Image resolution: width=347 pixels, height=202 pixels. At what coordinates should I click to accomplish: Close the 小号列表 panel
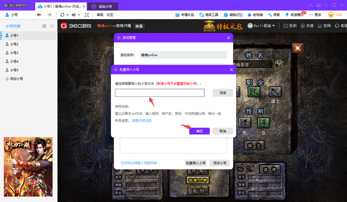tap(52, 26)
